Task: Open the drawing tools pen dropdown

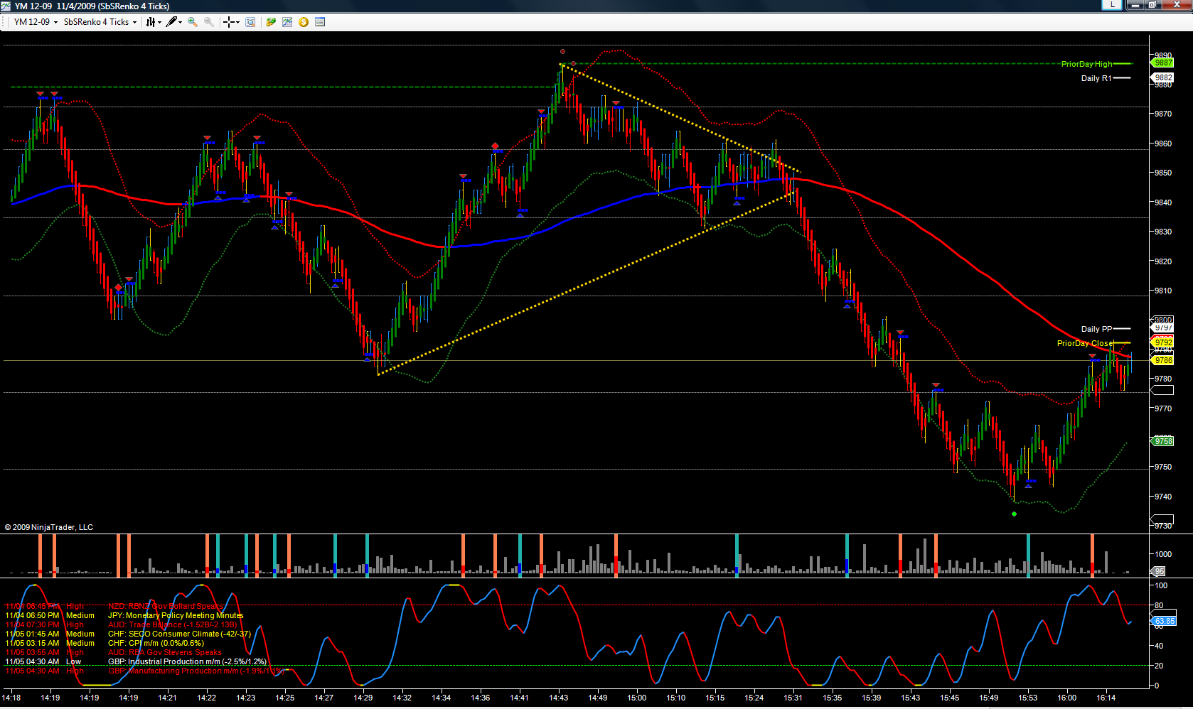Action: [x=174, y=22]
